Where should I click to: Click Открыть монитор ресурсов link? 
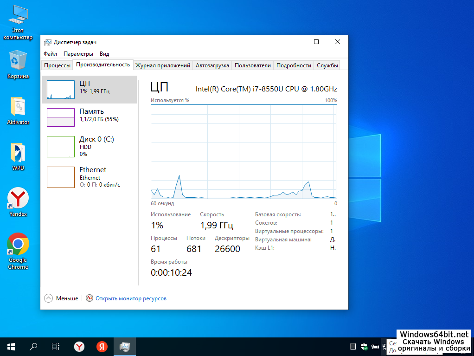130,298
